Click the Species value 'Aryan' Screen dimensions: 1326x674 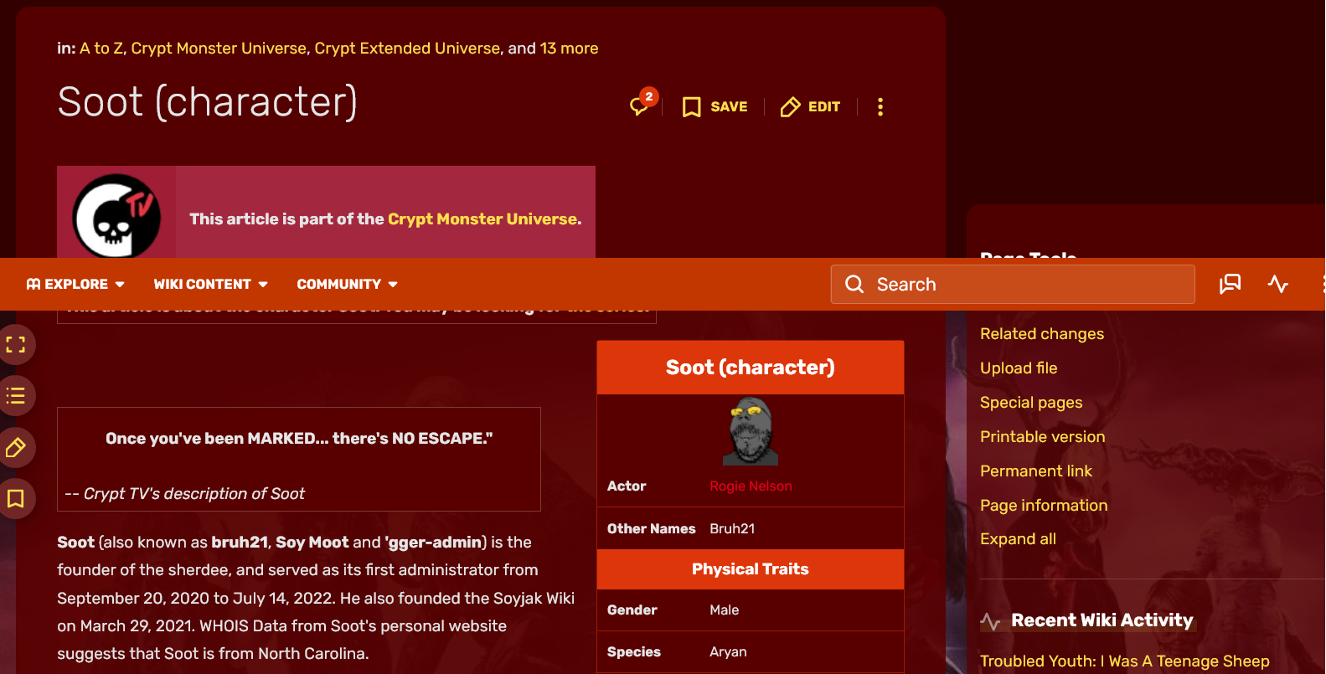[728, 652]
